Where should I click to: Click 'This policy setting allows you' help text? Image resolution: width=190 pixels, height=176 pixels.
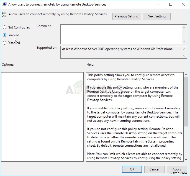(131, 77)
